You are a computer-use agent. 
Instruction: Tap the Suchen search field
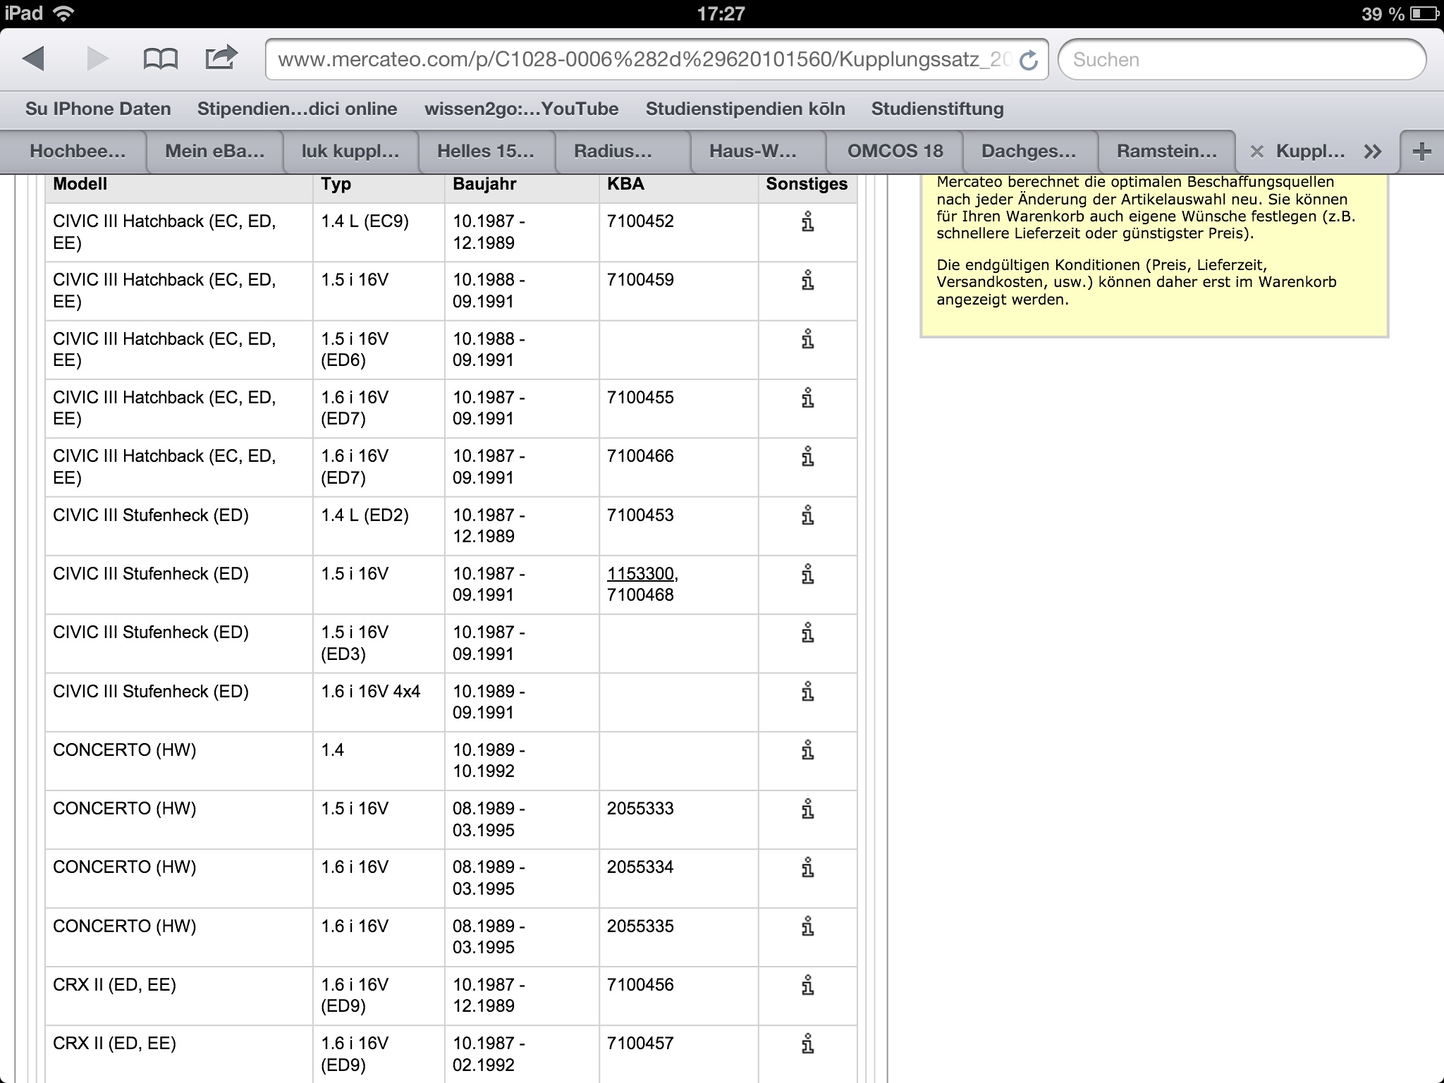click(1242, 60)
